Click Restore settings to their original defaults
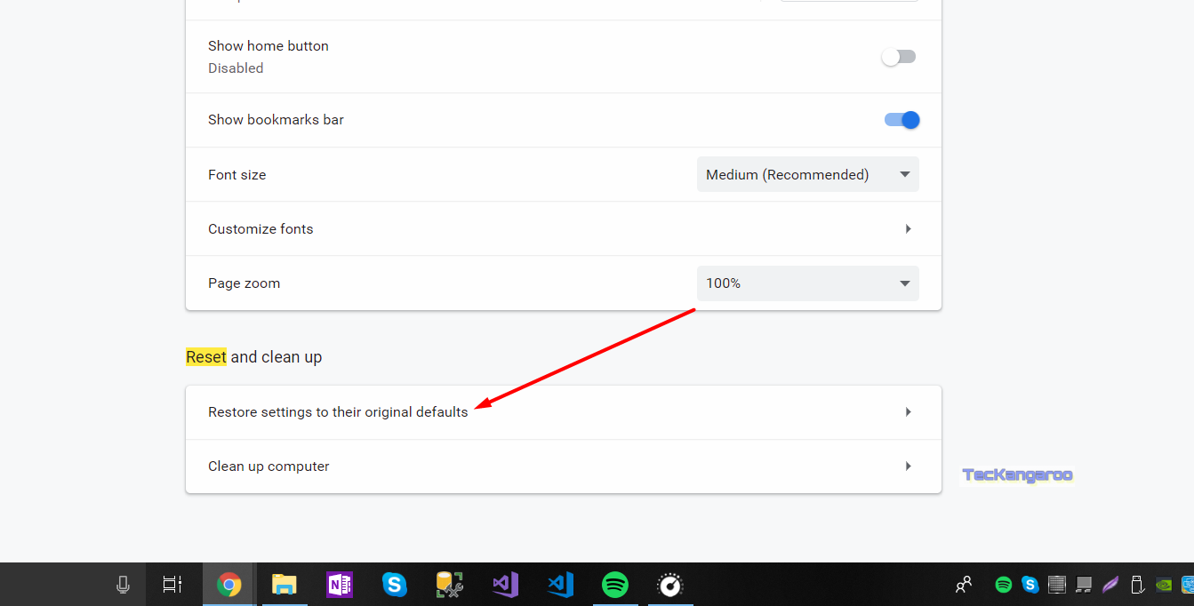Viewport: 1194px width, 606px height. click(338, 412)
